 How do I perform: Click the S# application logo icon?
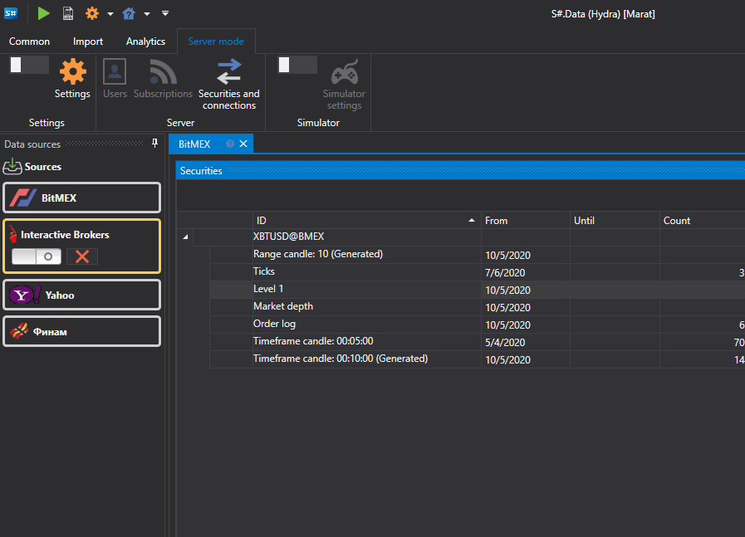point(11,13)
